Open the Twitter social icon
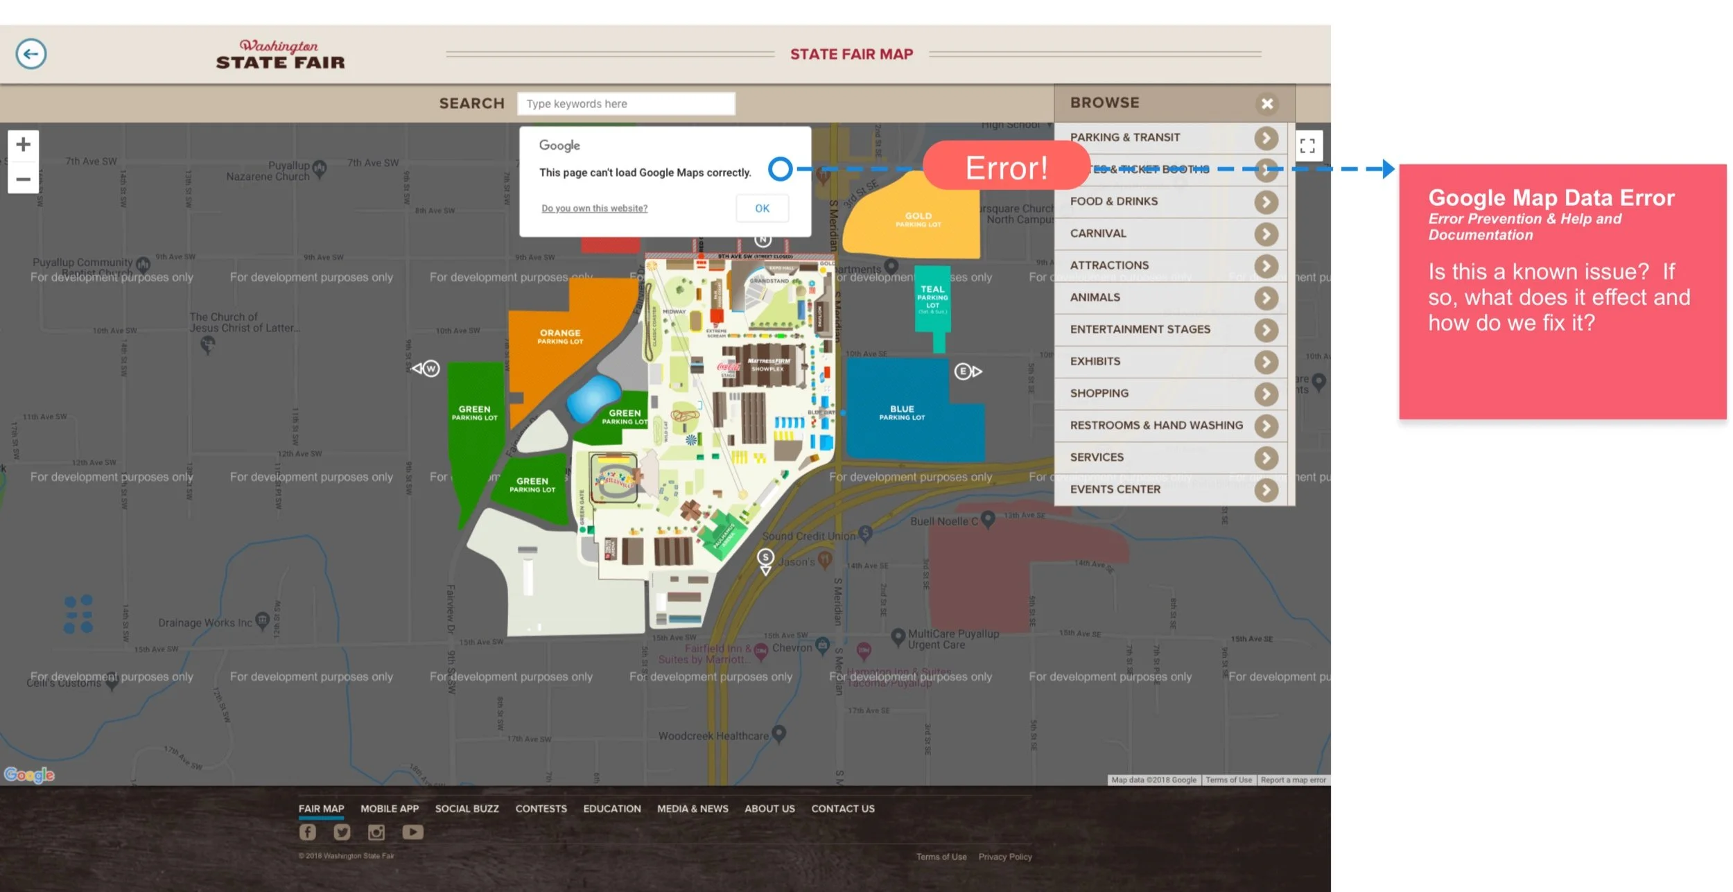Viewport: 1733px width, 892px height. click(x=342, y=832)
